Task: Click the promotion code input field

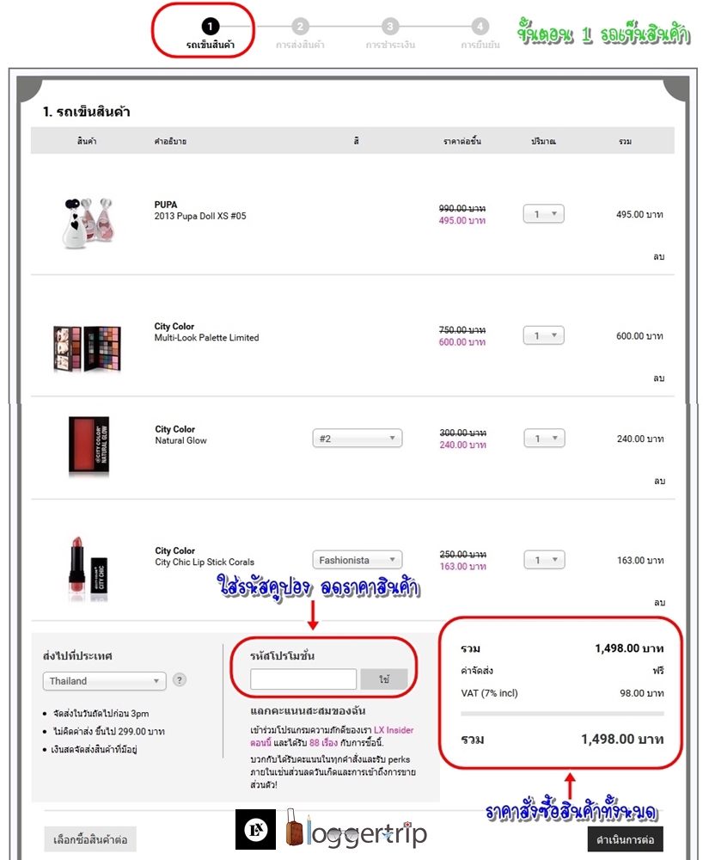Action: 303,679
